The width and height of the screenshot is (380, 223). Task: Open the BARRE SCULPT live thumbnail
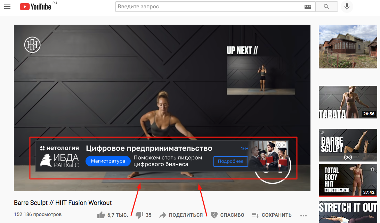(x=348, y=145)
